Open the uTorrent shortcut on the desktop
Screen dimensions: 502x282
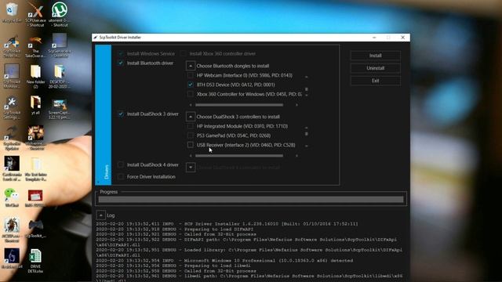click(x=60, y=14)
